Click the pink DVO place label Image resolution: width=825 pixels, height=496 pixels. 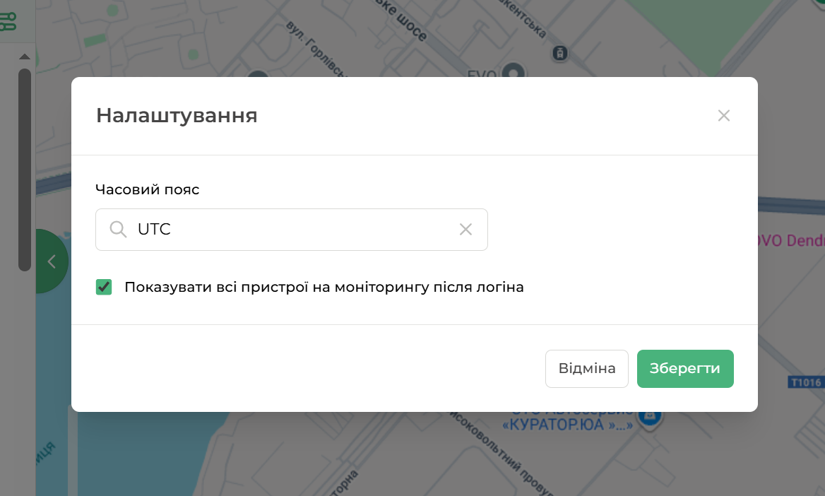pos(790,241)
